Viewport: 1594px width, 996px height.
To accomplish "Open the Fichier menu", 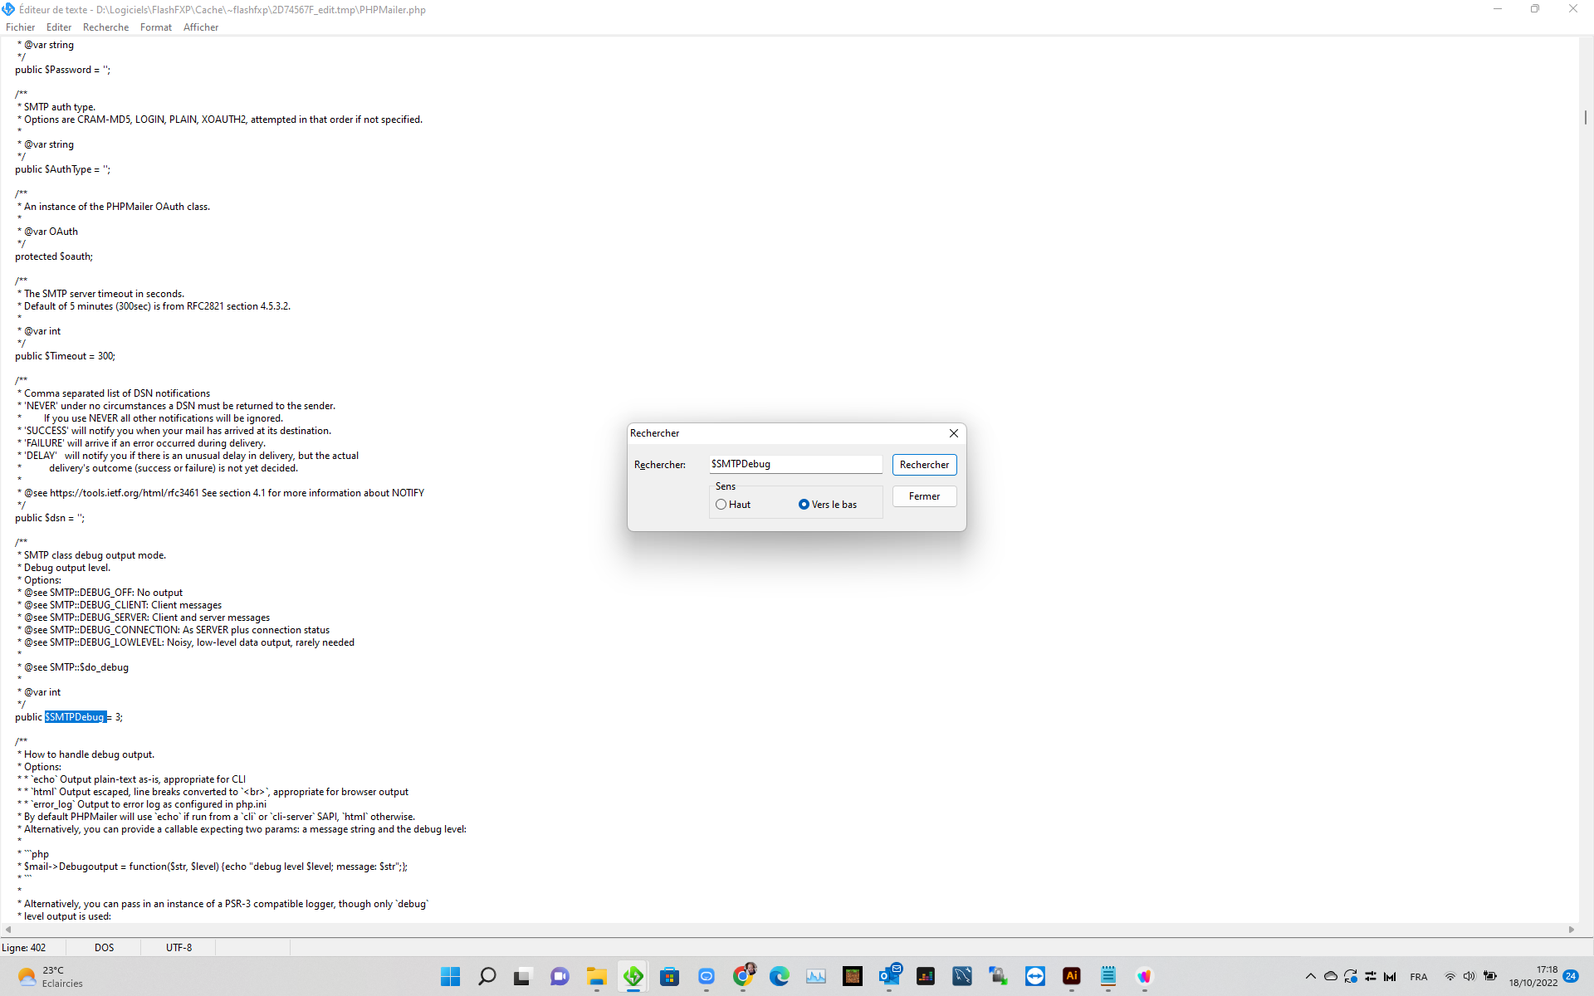I will (20, 27).
